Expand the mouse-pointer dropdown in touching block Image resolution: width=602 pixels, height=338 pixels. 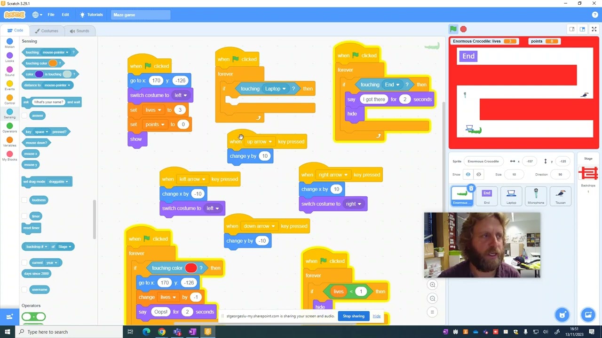[x=55, y=52]
